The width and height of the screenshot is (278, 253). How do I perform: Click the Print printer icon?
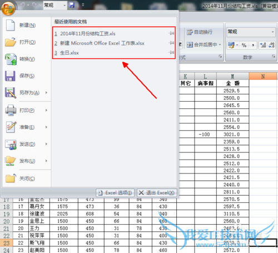click(x=11, y=110)
